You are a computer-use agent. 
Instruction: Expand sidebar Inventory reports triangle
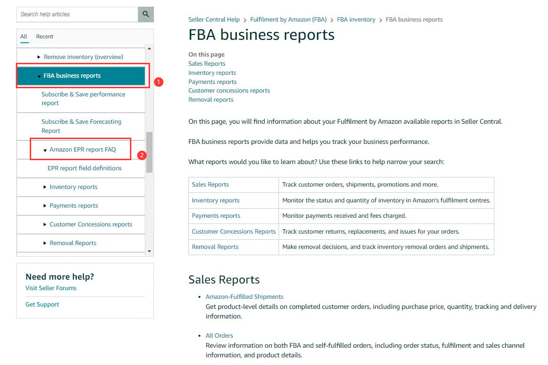pyautogui.click(x=45, y=187)
